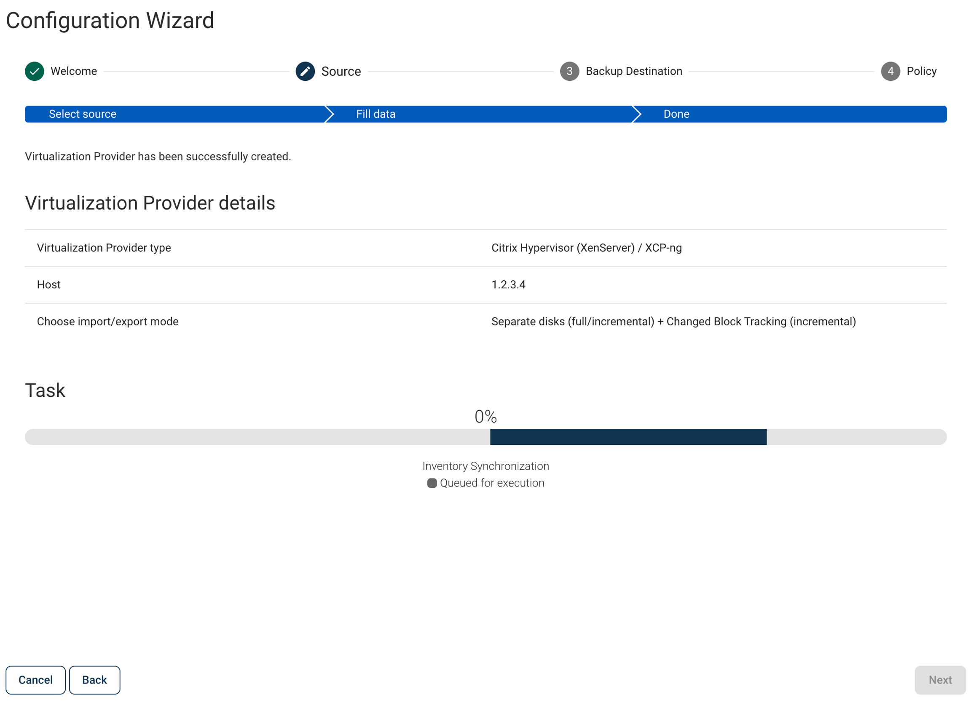Click the chevron arrow before Done
The image size is (971, 705).
tap(636, 114)
